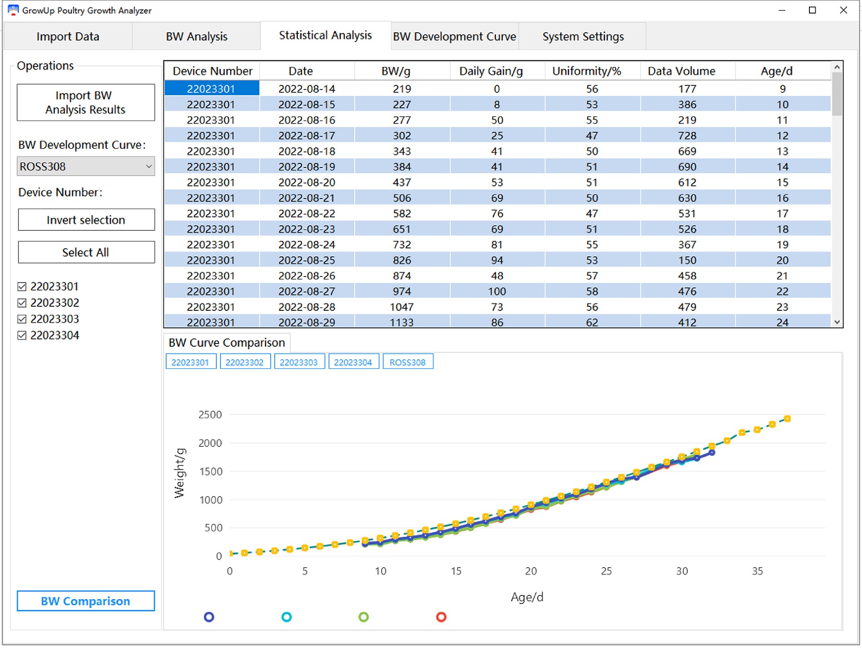The image size is (862, 648).
Task: Open the ROSS308 development curve dropdown
Action: [86, 167]
